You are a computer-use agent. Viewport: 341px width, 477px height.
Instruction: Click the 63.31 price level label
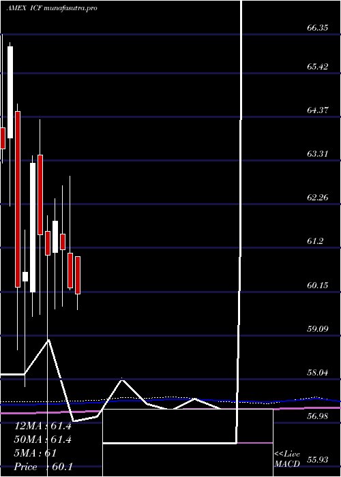(x=318, y=154)
